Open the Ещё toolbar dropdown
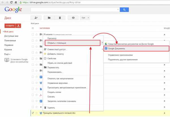 coord(85,18)
